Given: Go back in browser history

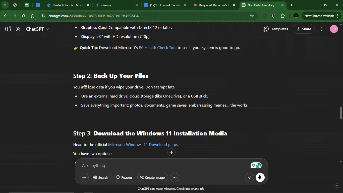Looking at the screenshot, I should 6,16.
